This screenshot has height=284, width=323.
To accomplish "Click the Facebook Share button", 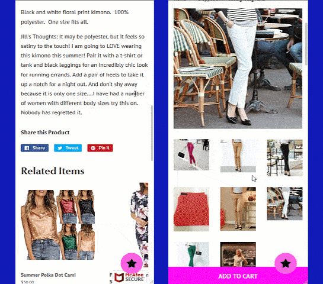I will point(34,148).
